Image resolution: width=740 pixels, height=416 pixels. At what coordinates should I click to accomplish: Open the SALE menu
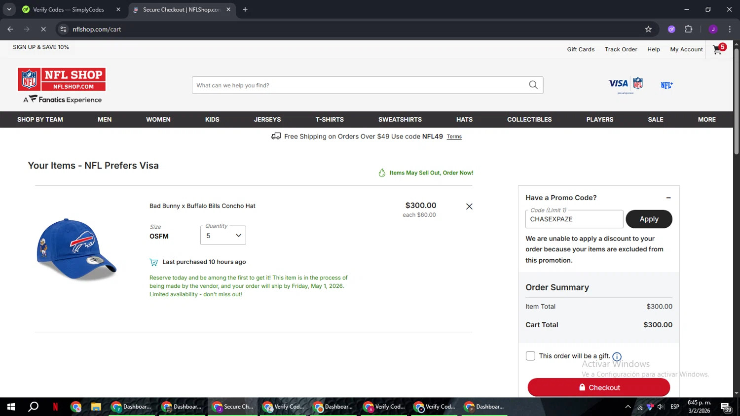tap(656, 119)
